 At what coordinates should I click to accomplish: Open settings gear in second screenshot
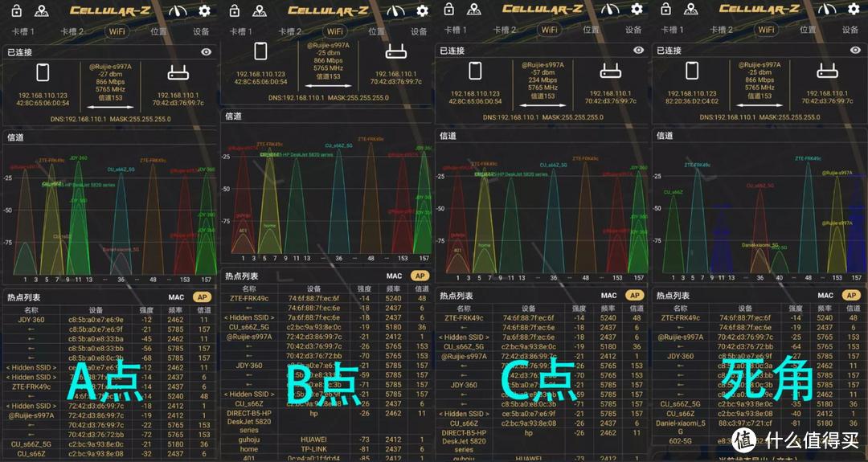point(423,10)
